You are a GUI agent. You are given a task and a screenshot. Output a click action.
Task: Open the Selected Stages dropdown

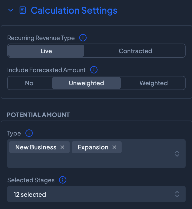177,194
